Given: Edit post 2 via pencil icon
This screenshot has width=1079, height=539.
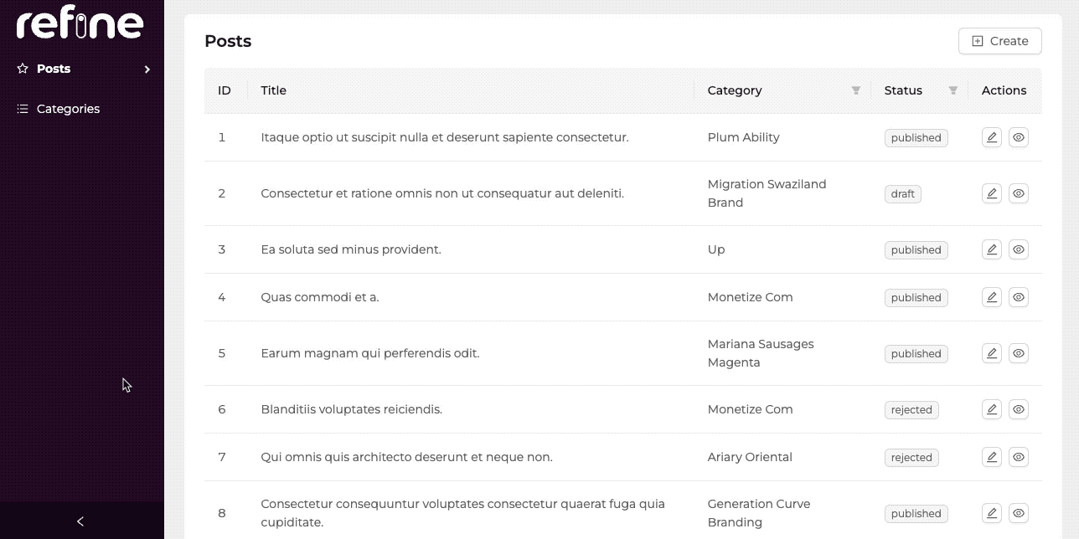Looking at the screenshot, I should [x=991, y=193].
